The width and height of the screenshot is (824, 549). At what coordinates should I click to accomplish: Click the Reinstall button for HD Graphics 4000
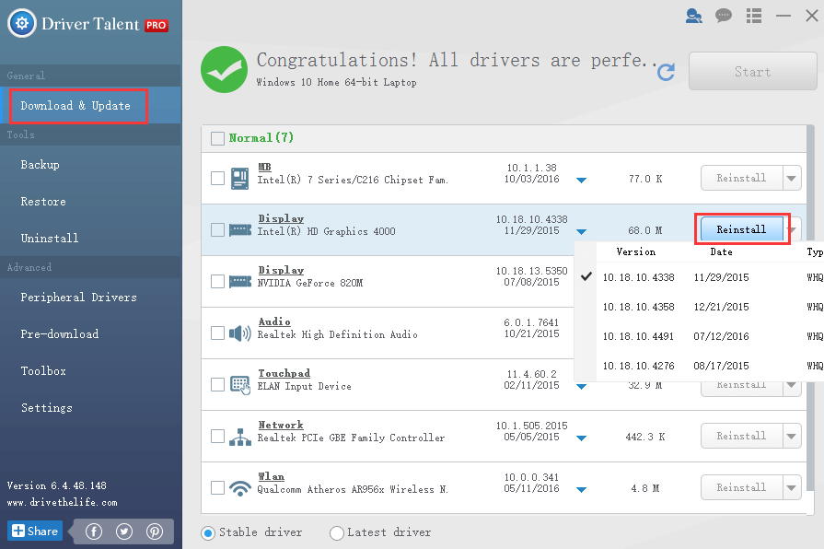(742, 228)
